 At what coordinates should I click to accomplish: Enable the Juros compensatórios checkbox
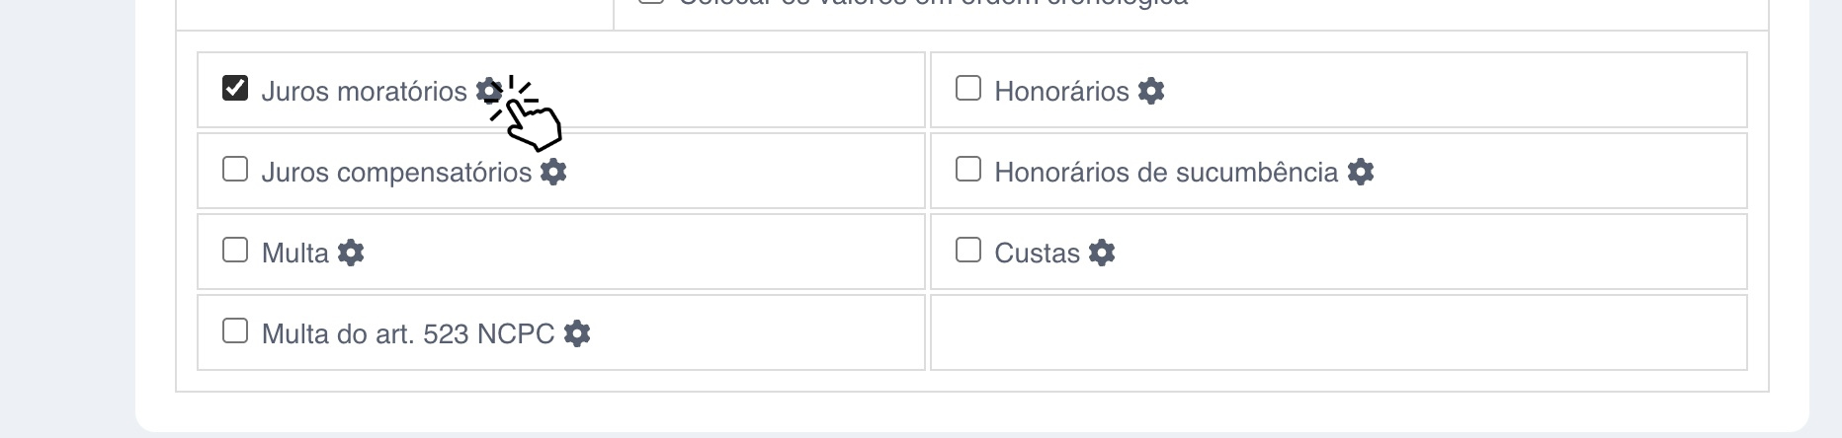pyautogui.click(x=235, y=170)
